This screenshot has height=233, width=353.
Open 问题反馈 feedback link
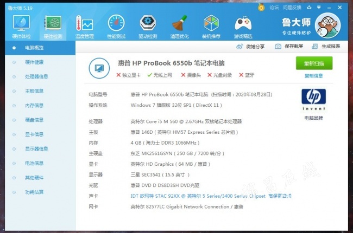[x=292, y=8]
